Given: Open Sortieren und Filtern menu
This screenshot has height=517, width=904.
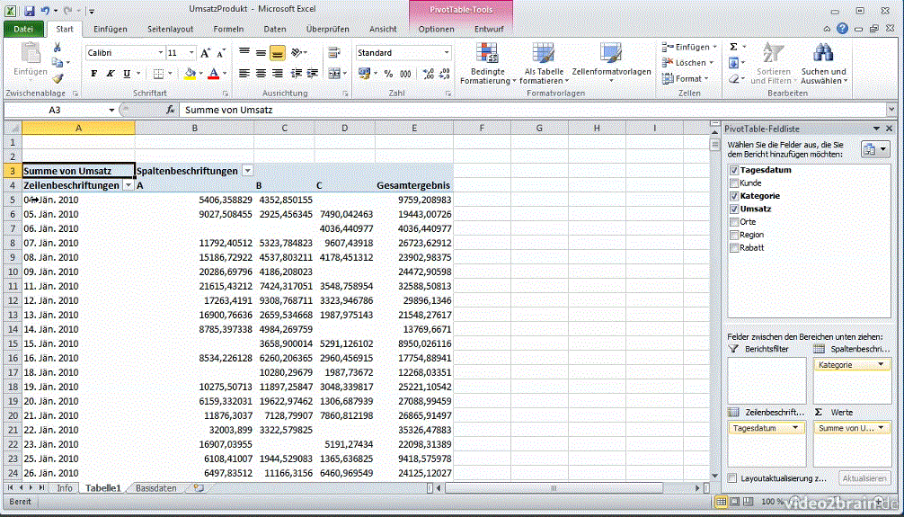Looking at the screenshot, I should point(774,64).
